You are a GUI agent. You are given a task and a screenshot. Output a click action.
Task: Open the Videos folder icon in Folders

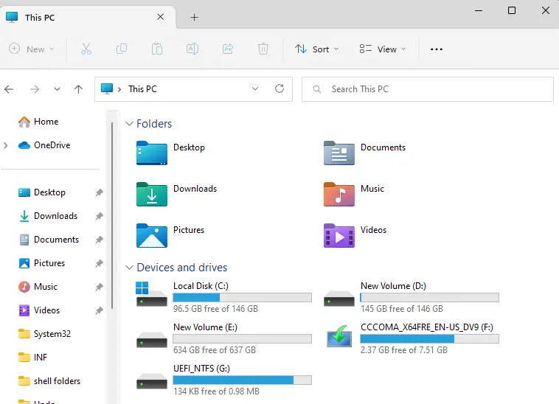pos(339,235)
